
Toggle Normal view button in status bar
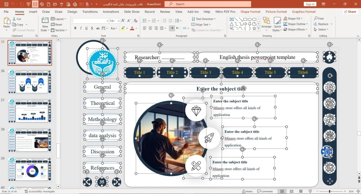(x=282, y=191)
